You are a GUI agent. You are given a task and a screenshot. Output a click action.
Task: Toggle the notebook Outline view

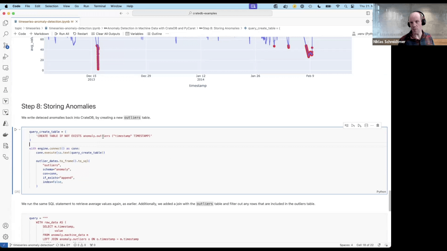tap(154, 34)
